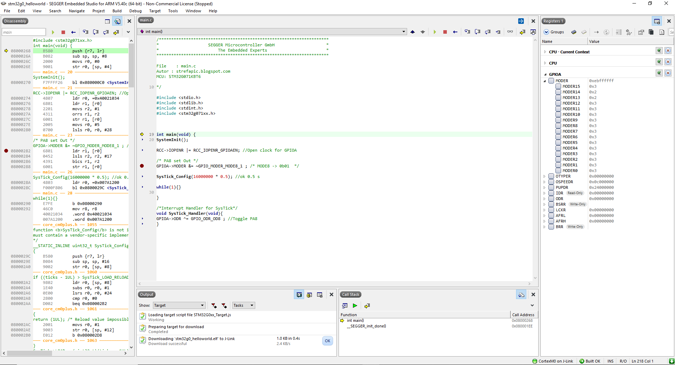Expand the OSPEEDR register
Viewport: 675px width, 365px height.
545,182
